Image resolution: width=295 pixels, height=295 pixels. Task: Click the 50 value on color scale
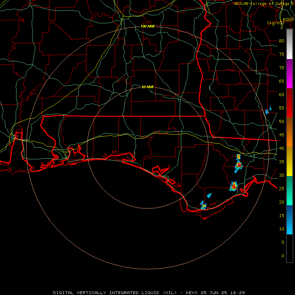tap(282, 122)
